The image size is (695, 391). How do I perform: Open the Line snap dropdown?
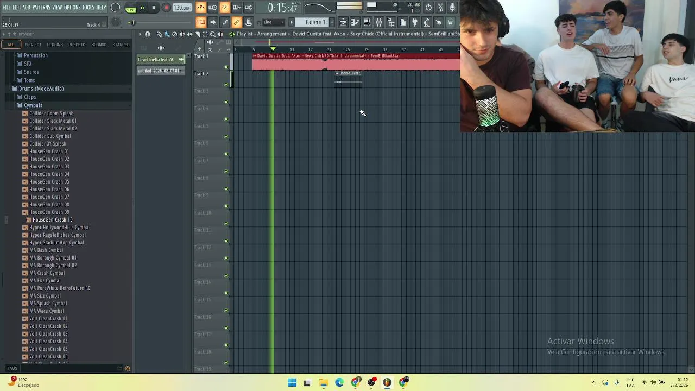click(274, 22)
